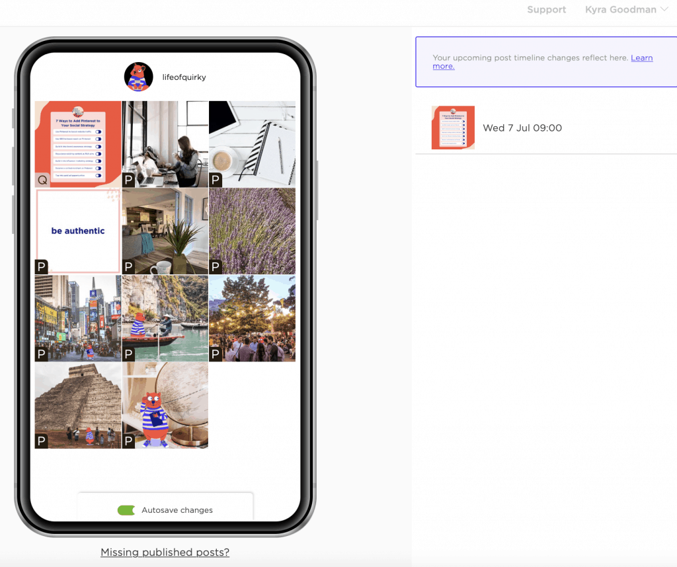Viewport: 677px width, 567px height.
Task: Select the river boat mascot post
Action: 165,318
